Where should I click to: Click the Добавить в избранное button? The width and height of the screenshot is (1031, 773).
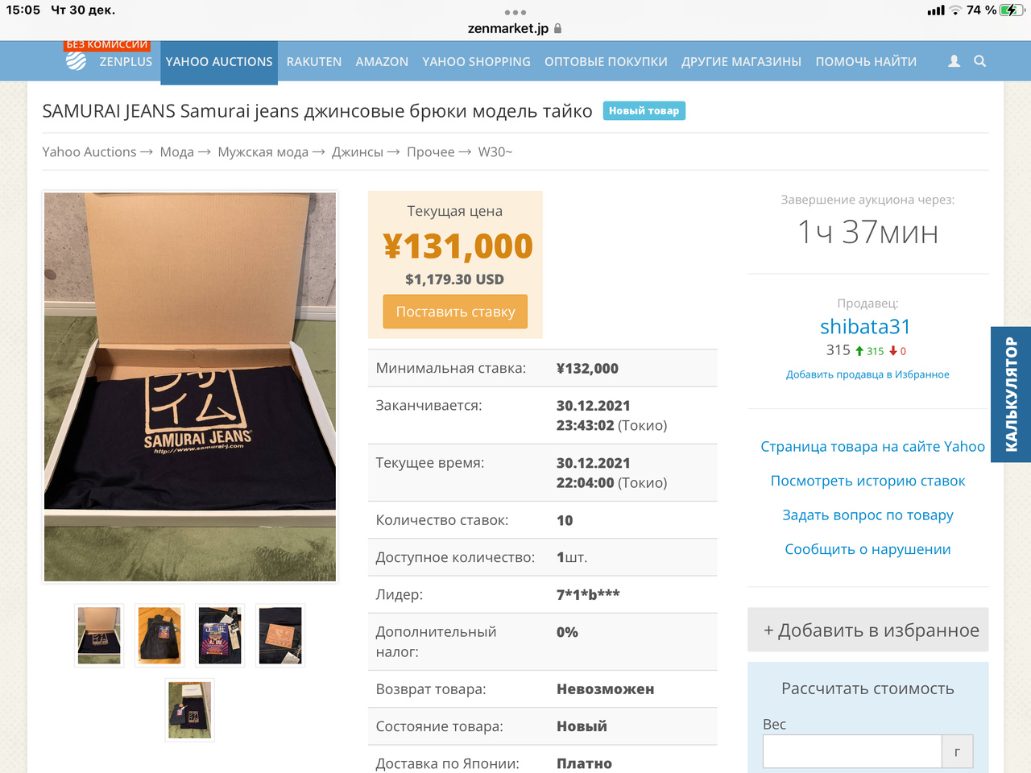click(x=867, y=630)
